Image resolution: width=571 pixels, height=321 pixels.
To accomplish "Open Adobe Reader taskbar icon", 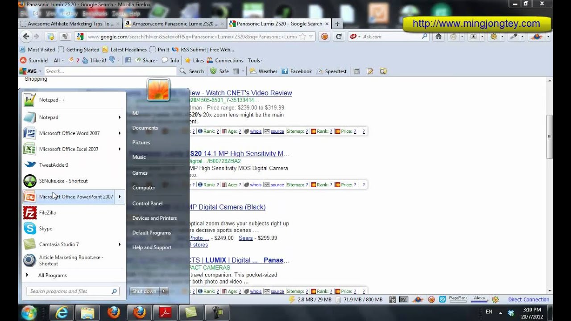I will (x=165, y=313).
